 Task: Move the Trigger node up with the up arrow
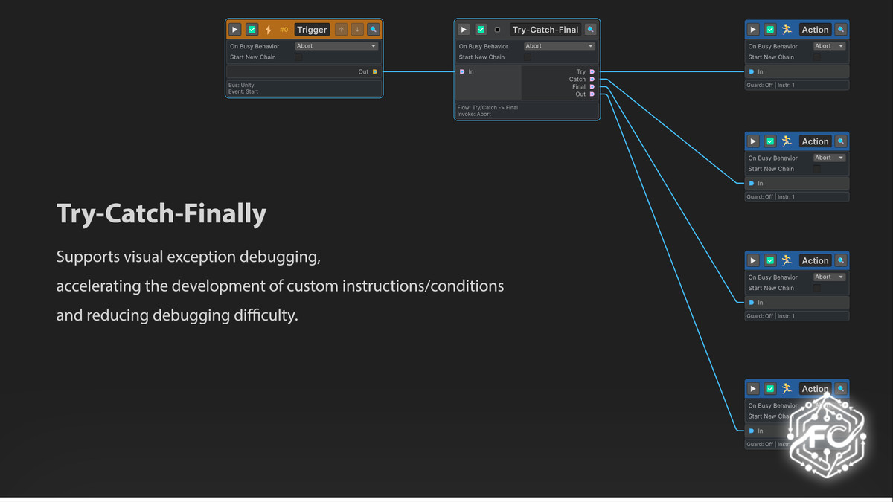tap(342, 30)
